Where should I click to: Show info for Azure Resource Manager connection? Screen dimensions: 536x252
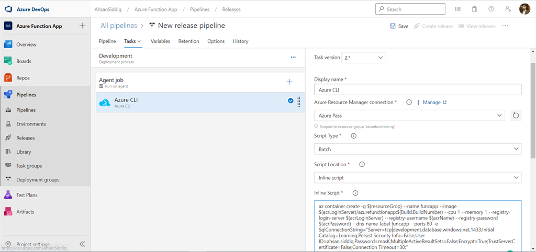pos(409,102)
